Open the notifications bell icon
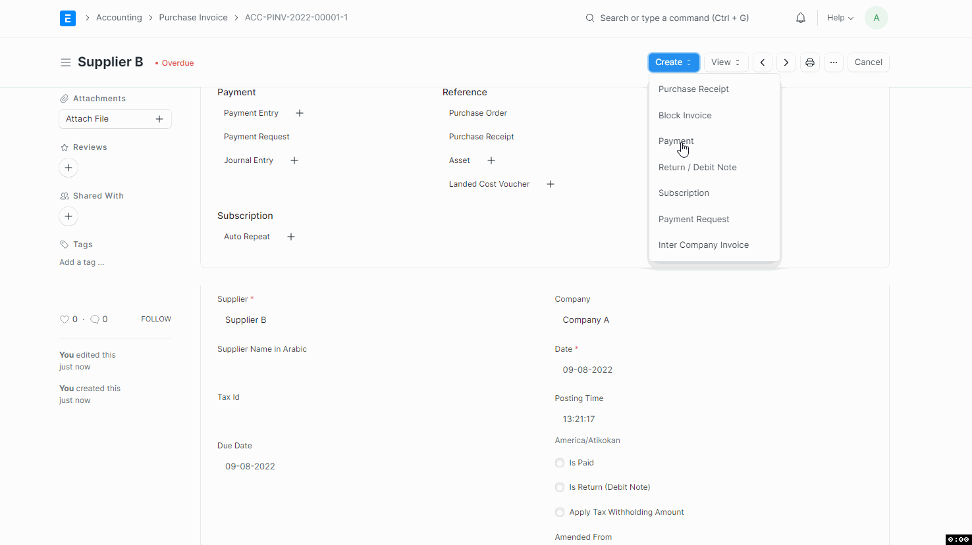 pos(800,18)
